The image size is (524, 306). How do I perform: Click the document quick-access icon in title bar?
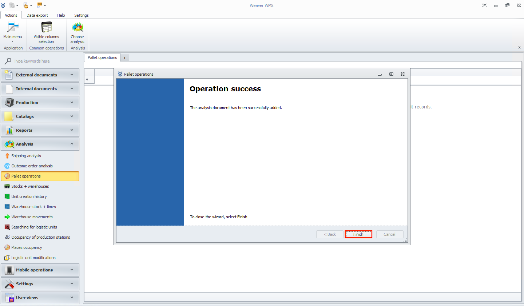point(12,5)
